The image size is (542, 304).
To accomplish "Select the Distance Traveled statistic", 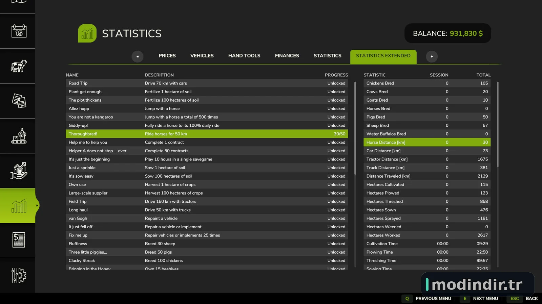I will click(x=427, y=176).
